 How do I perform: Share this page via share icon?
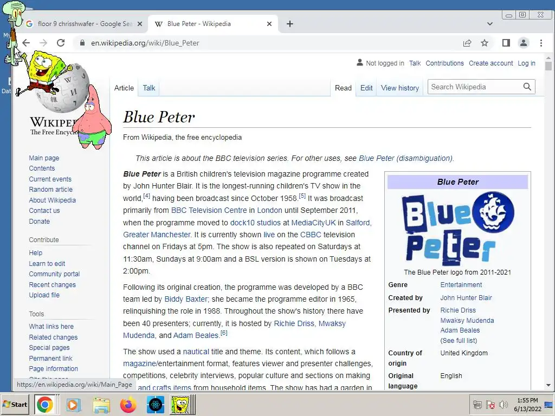[x=467, y=43]
